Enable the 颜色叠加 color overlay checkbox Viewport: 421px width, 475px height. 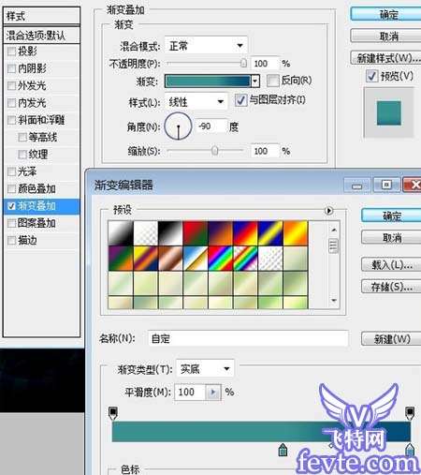(11, 188)
